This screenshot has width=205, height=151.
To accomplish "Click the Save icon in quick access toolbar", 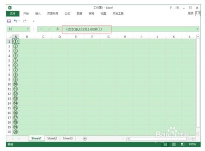I will [9, 21].
